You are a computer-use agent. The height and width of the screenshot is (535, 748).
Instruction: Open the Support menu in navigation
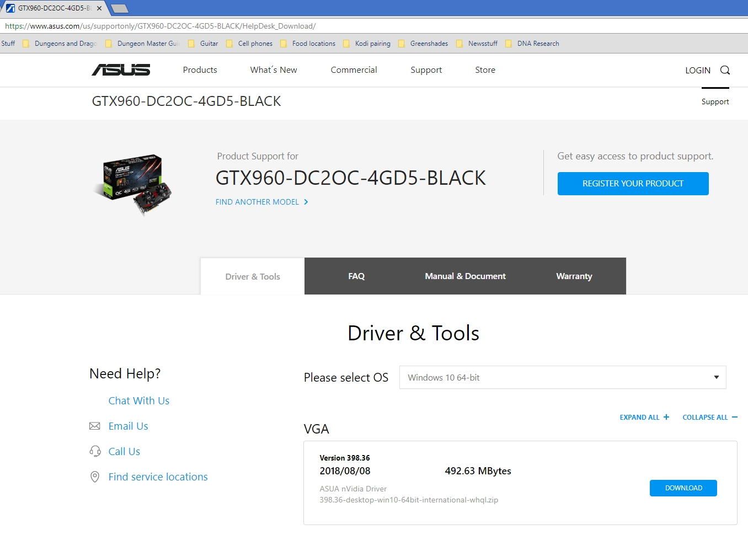pyautogui.click(x=426, y=70)
